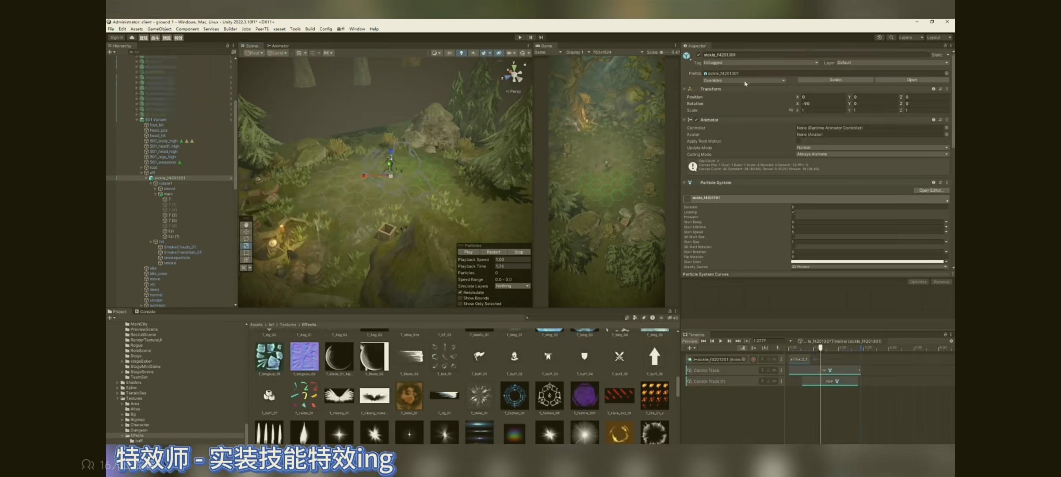The width and height of the screenshot is (1061, 477).
Task: Open the Transform component help icon
Action: (x=933, y=89)
